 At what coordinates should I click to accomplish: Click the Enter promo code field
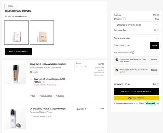pos(131,45)
